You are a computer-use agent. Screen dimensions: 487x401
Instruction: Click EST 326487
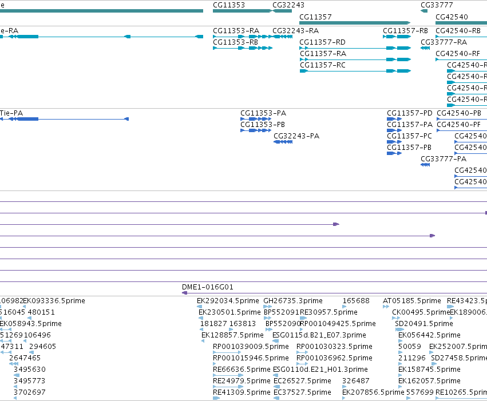pyautogui.click(x=355, y=381)
